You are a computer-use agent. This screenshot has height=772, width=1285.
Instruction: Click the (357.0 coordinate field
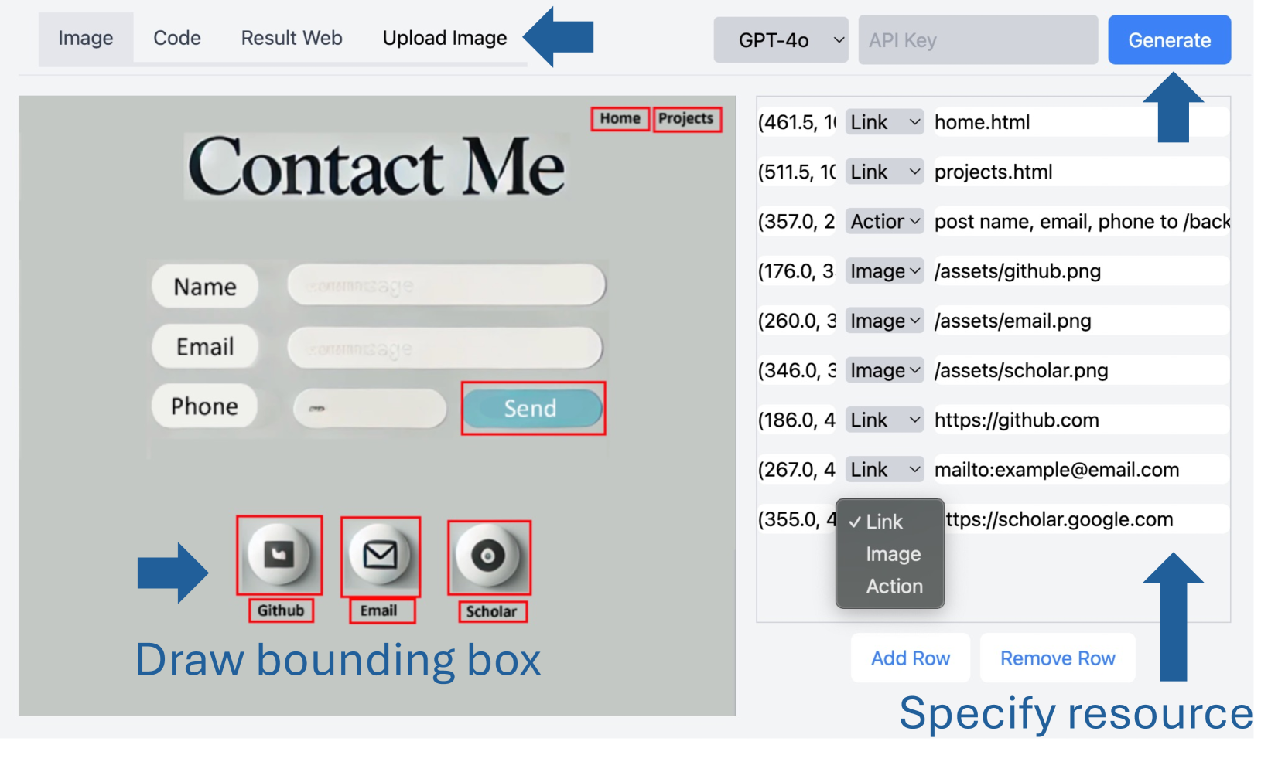tap(797, 221)
